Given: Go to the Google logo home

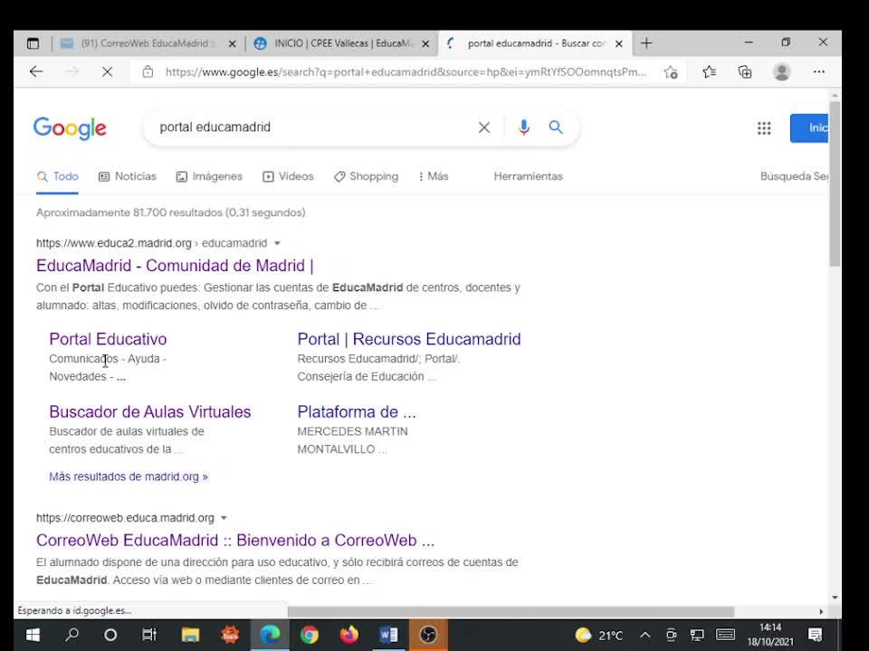Looking at the screenshot, I should [x=70, y=128].
